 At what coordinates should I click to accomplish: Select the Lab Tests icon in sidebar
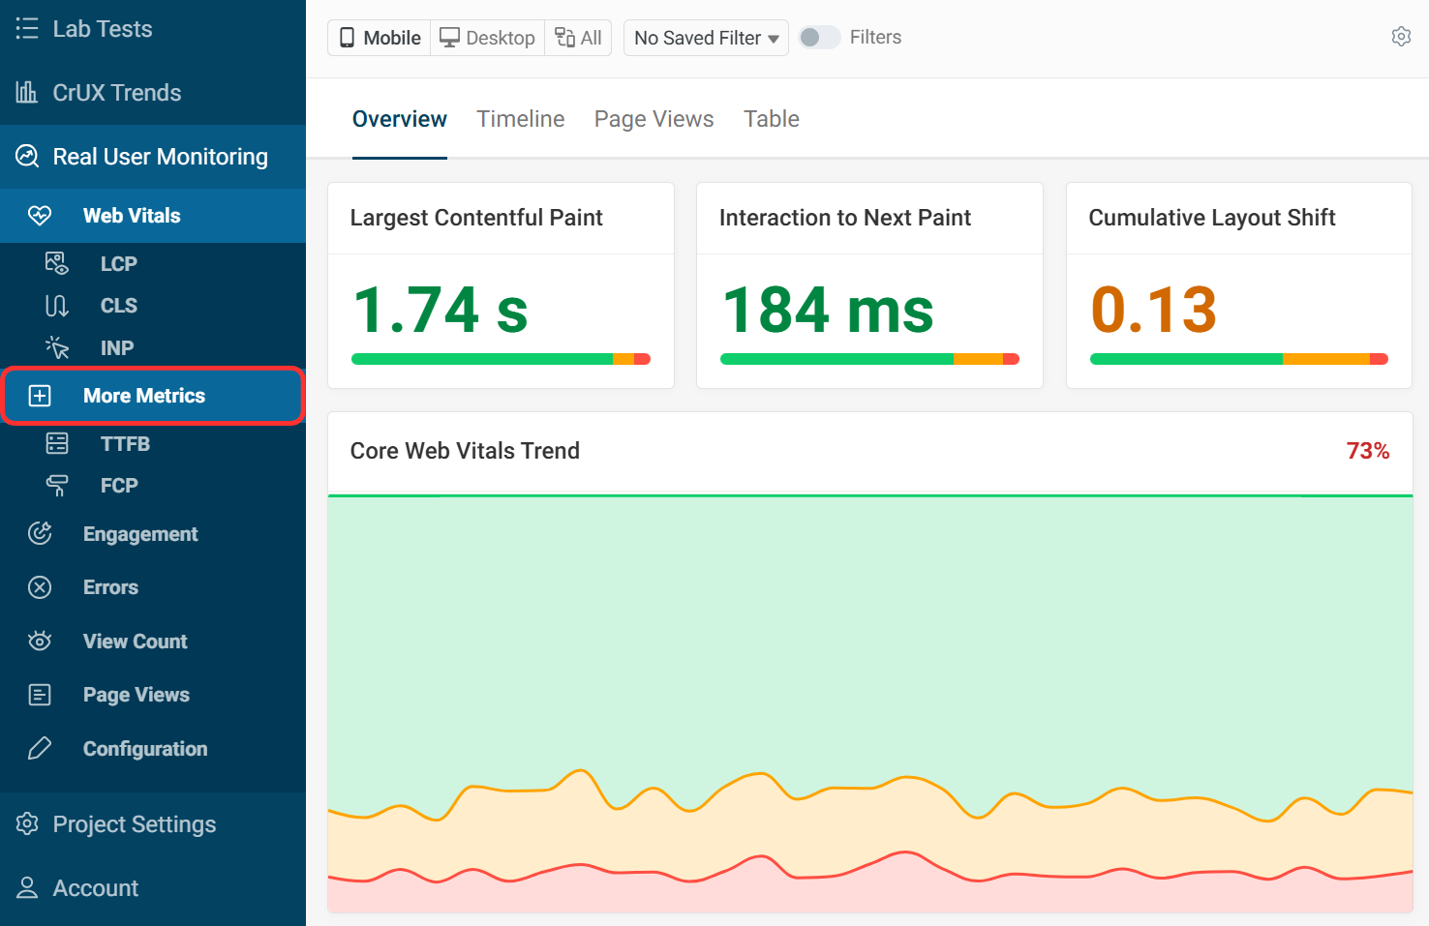click(x=26, y=28)
